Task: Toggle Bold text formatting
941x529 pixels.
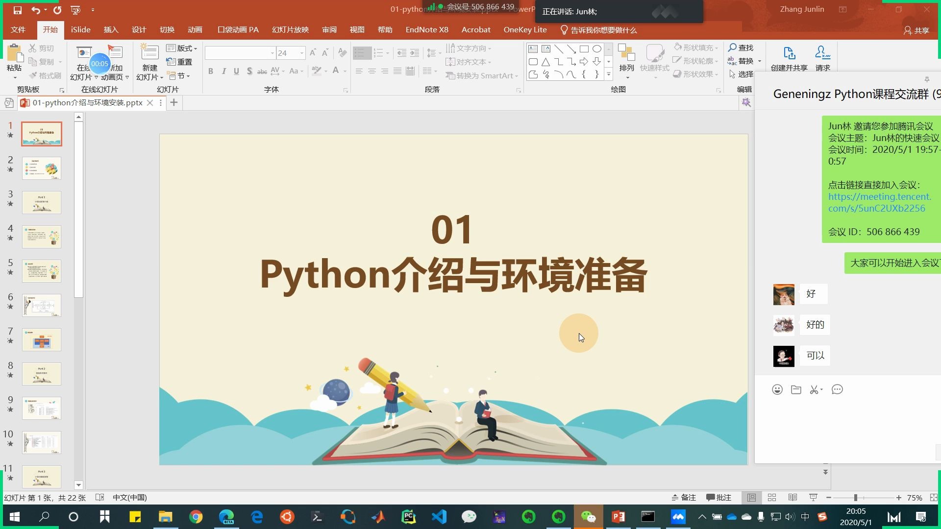Action: 211,72
